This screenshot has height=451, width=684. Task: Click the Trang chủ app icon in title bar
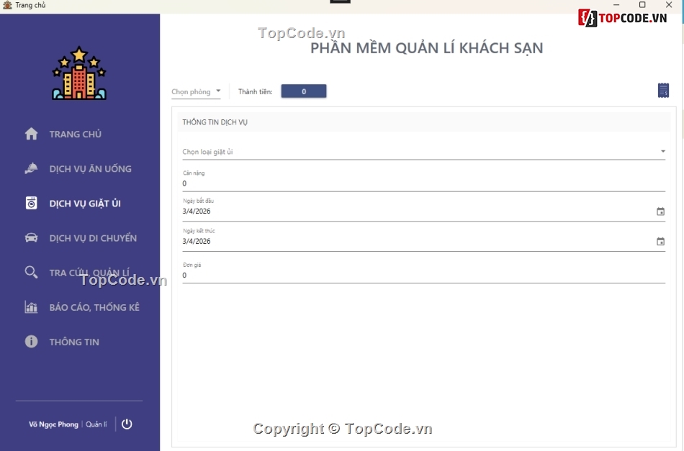(x=7, y=5)
